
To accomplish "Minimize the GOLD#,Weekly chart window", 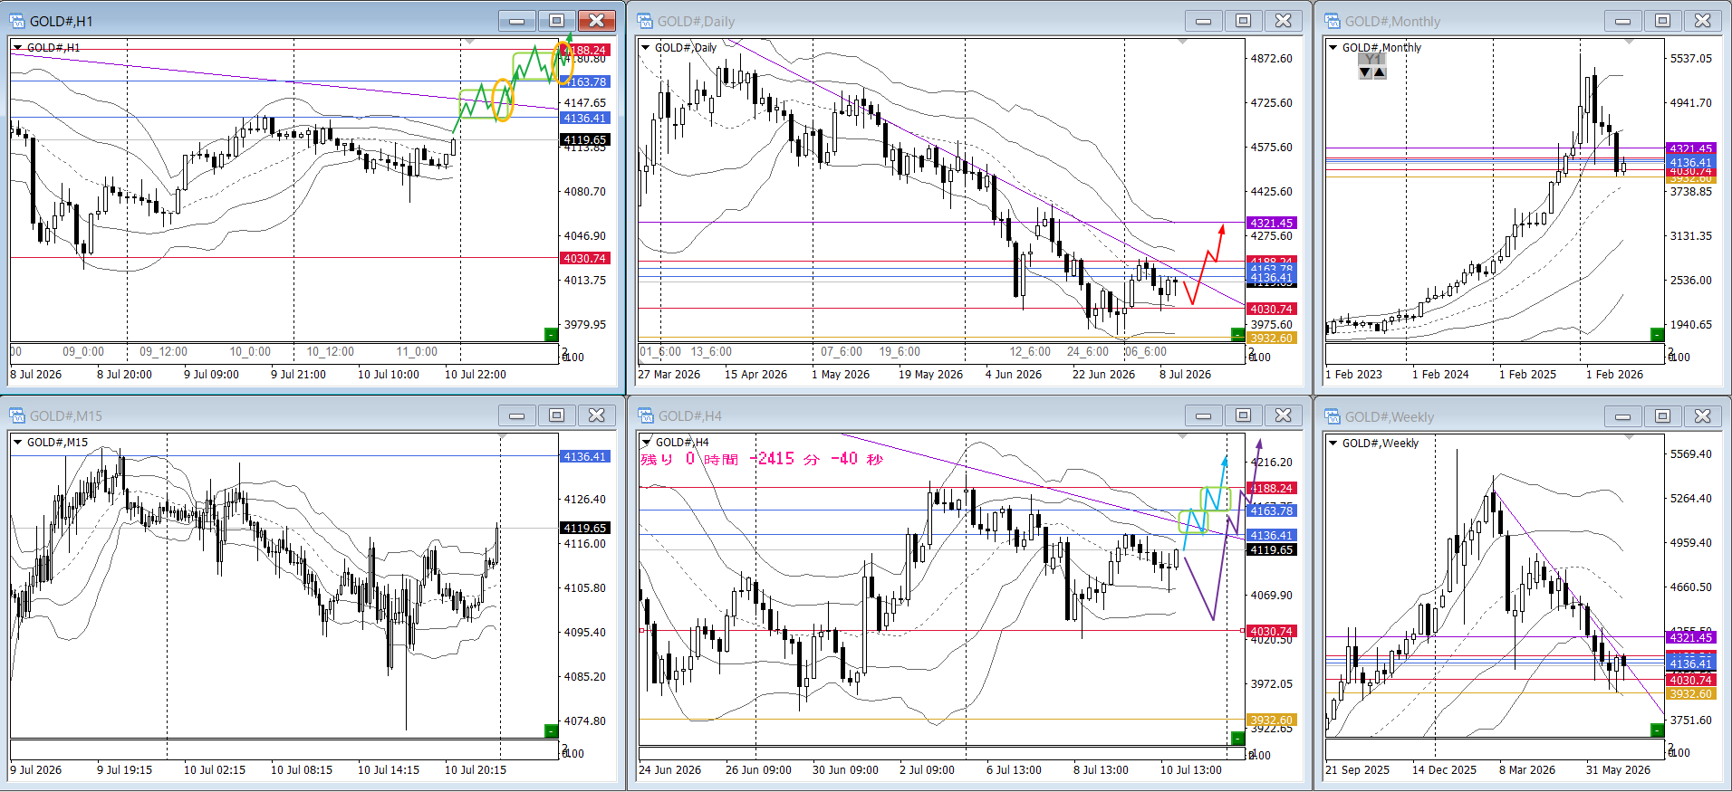I will click(x=1622, y=416).
